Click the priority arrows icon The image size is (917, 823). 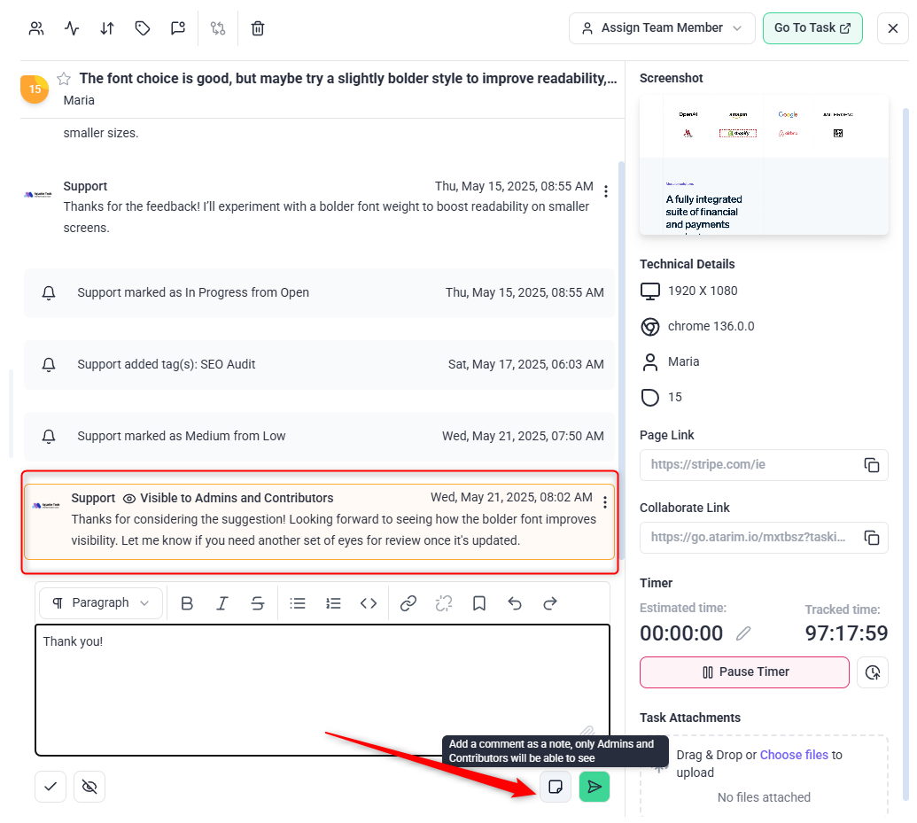pos(107,28)
